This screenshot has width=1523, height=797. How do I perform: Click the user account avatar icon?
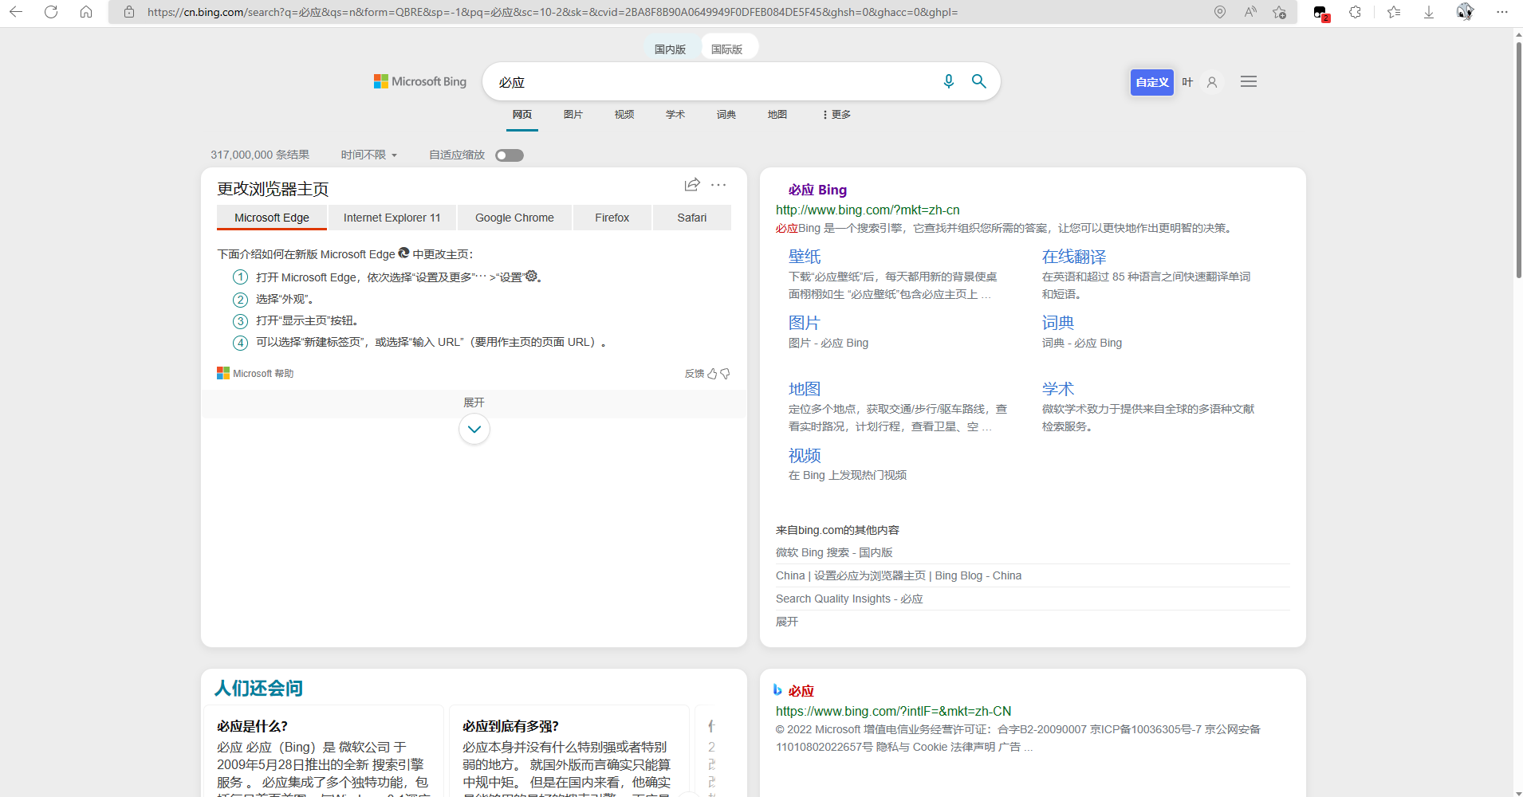pos(1212,82)
